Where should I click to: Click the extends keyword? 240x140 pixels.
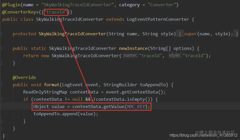pos(115,19)
